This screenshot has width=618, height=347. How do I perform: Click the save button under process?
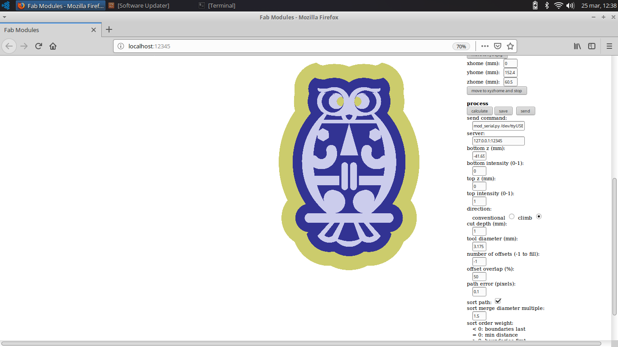(x=503, y=111)
